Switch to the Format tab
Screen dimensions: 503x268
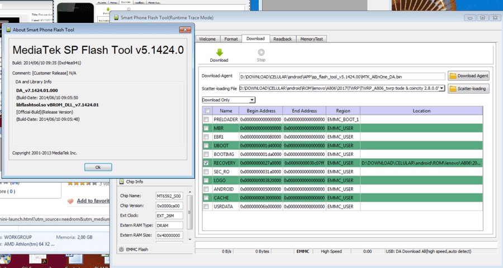tap(231, 39)
